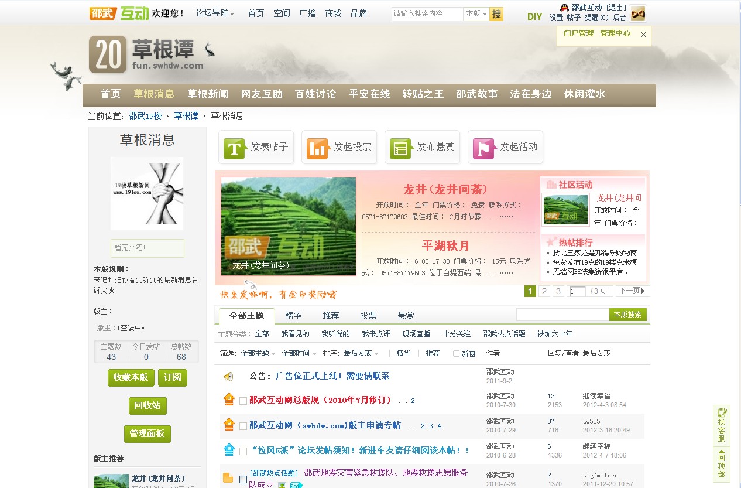The image size is (741, 488).
Task: Open 品牌 in top bar
Action: pyautogui.click(x=359, y=13)
